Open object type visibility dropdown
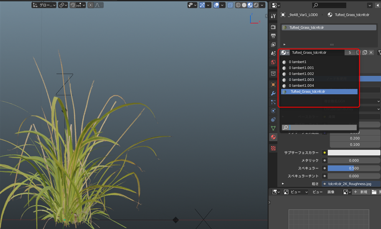This screenshot has width=381, height=229. tap(192, 5)
